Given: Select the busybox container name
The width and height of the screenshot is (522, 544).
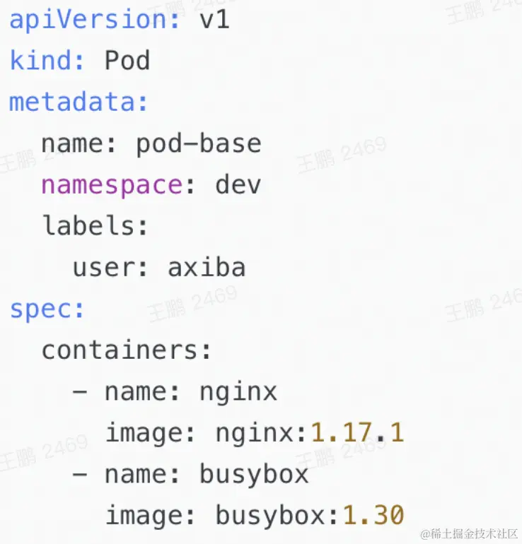Looking at the screenshot, I should 254,475.
